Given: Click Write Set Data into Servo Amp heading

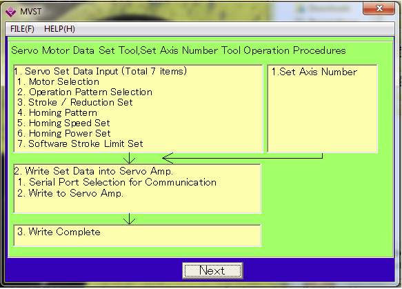Looking at the screenshot, I should [94, 171].
